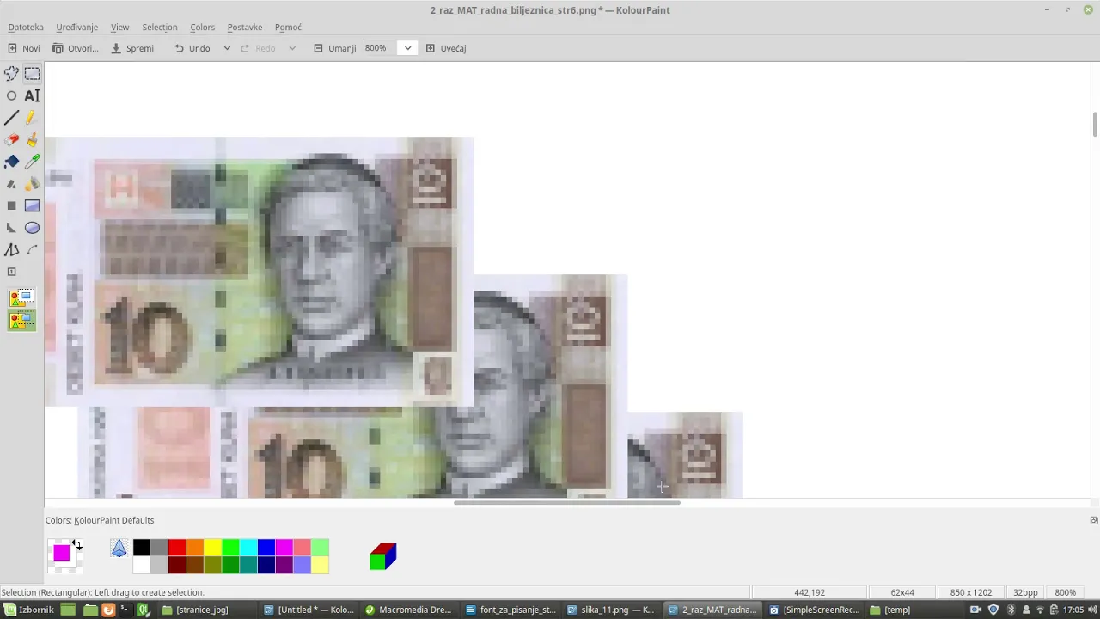Open the Colors menu
1100x619 pixels.
[x=203, y=28]
